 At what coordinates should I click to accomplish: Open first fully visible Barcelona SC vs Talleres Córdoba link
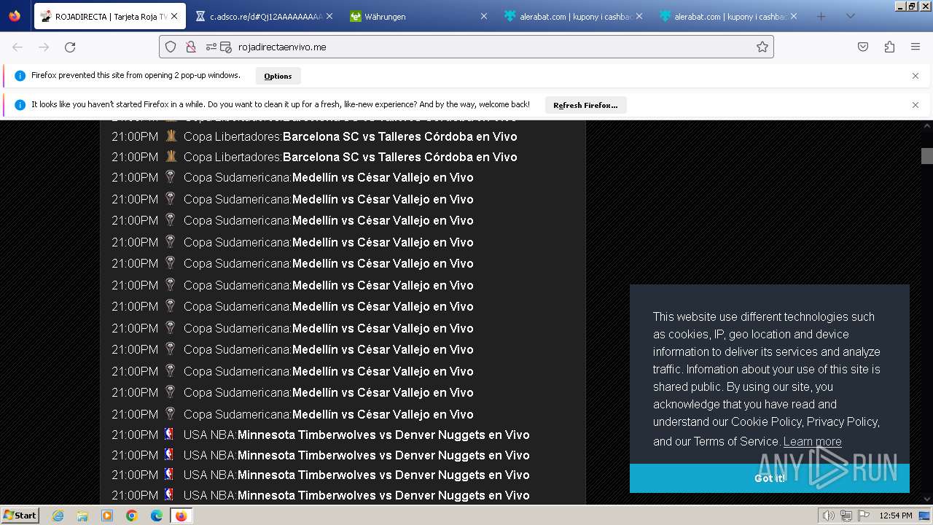[x=399, y=136]
